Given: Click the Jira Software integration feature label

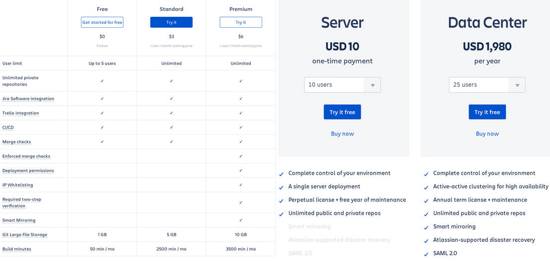Looking at the screenshot, I should (x=28, y=99).
